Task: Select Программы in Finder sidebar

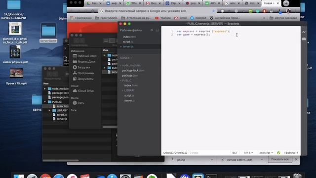Action: point(83,73)
